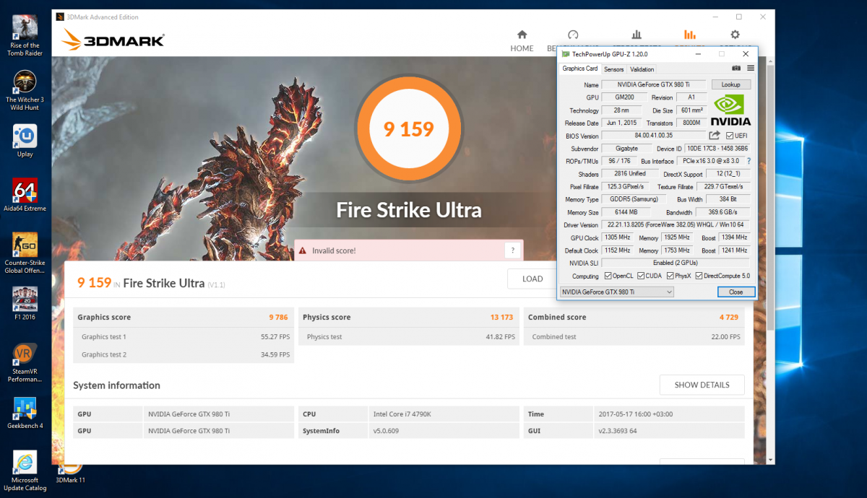Select the SteamVR Performance Test icon
Viewport: 867px width, 498px height.
(x=25, y=362)
